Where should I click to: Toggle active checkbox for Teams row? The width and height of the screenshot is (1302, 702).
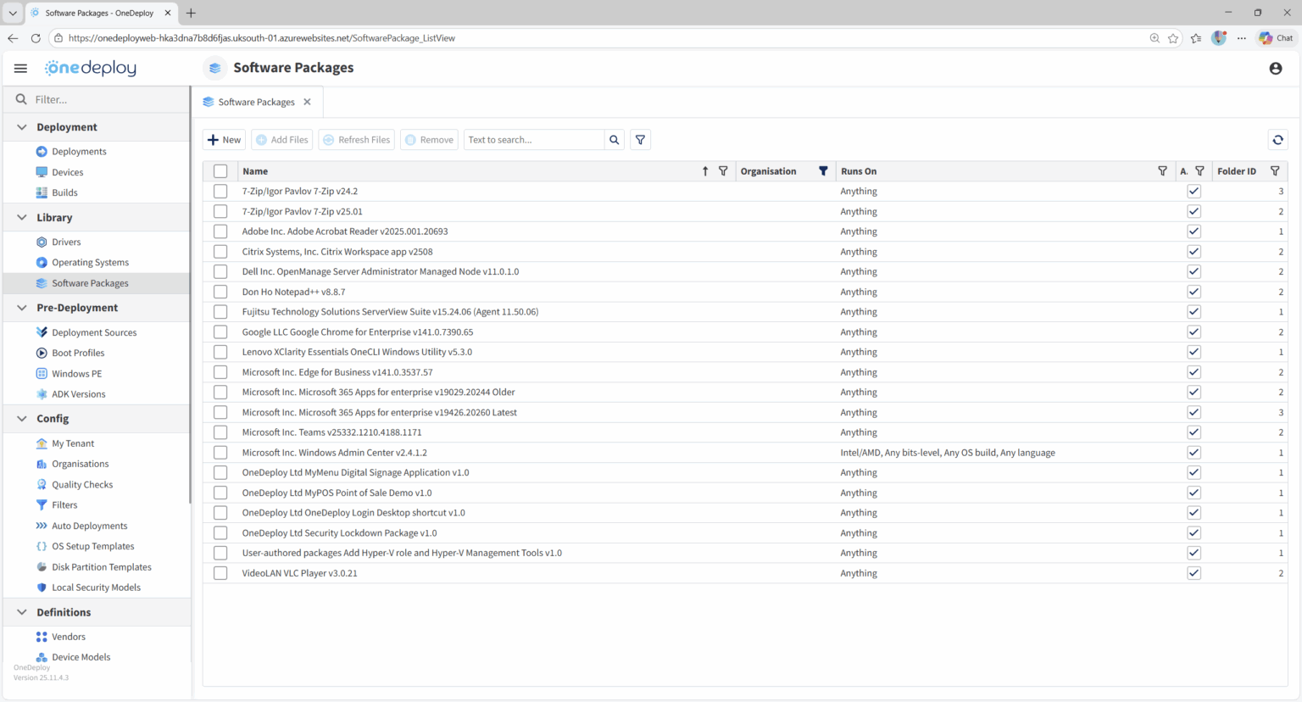(1193, 432)
